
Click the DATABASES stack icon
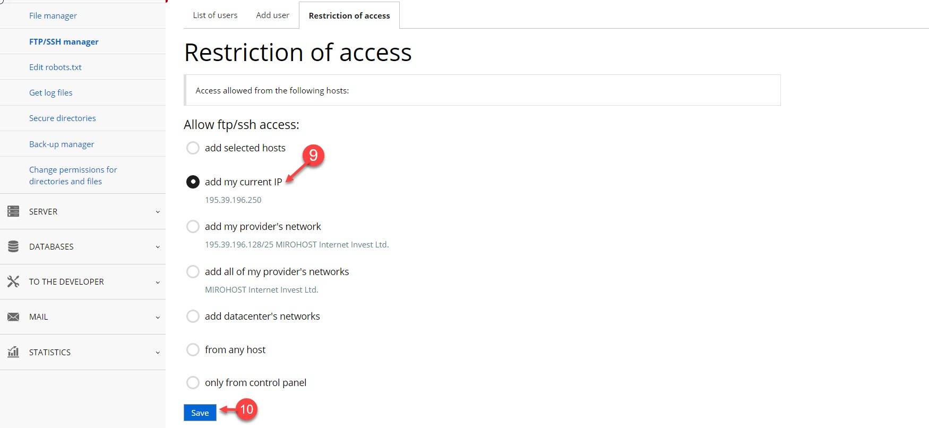(13, 246)
